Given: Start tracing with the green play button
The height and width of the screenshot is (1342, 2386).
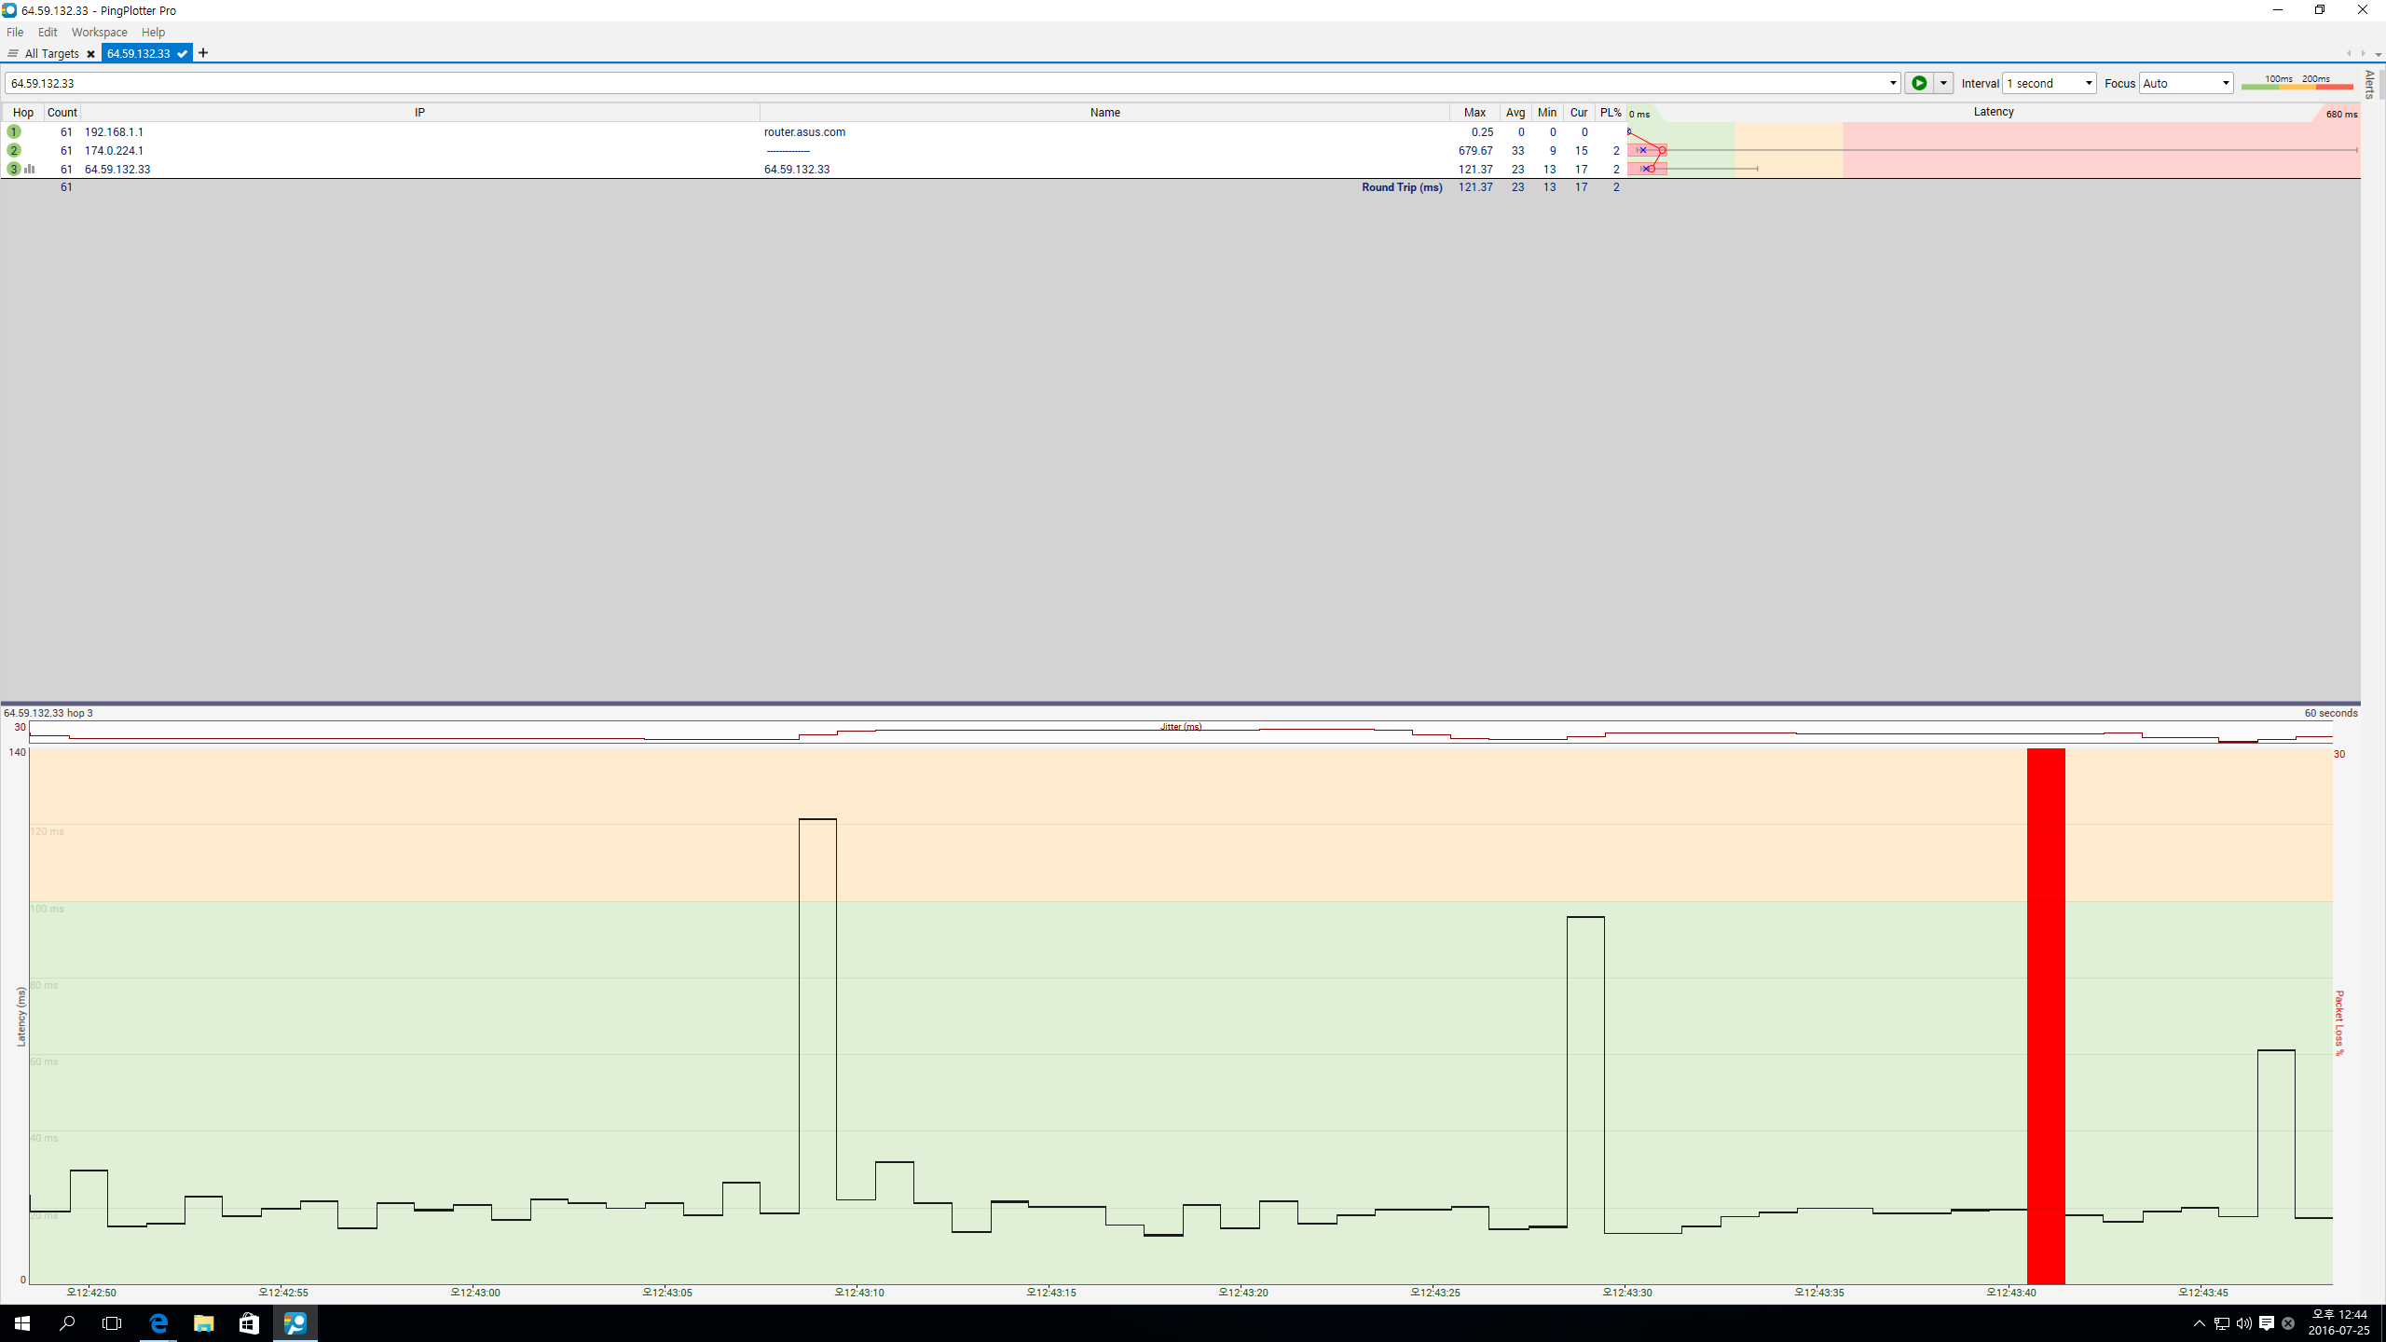Looking at the screenshot, I should point(1919,83).
